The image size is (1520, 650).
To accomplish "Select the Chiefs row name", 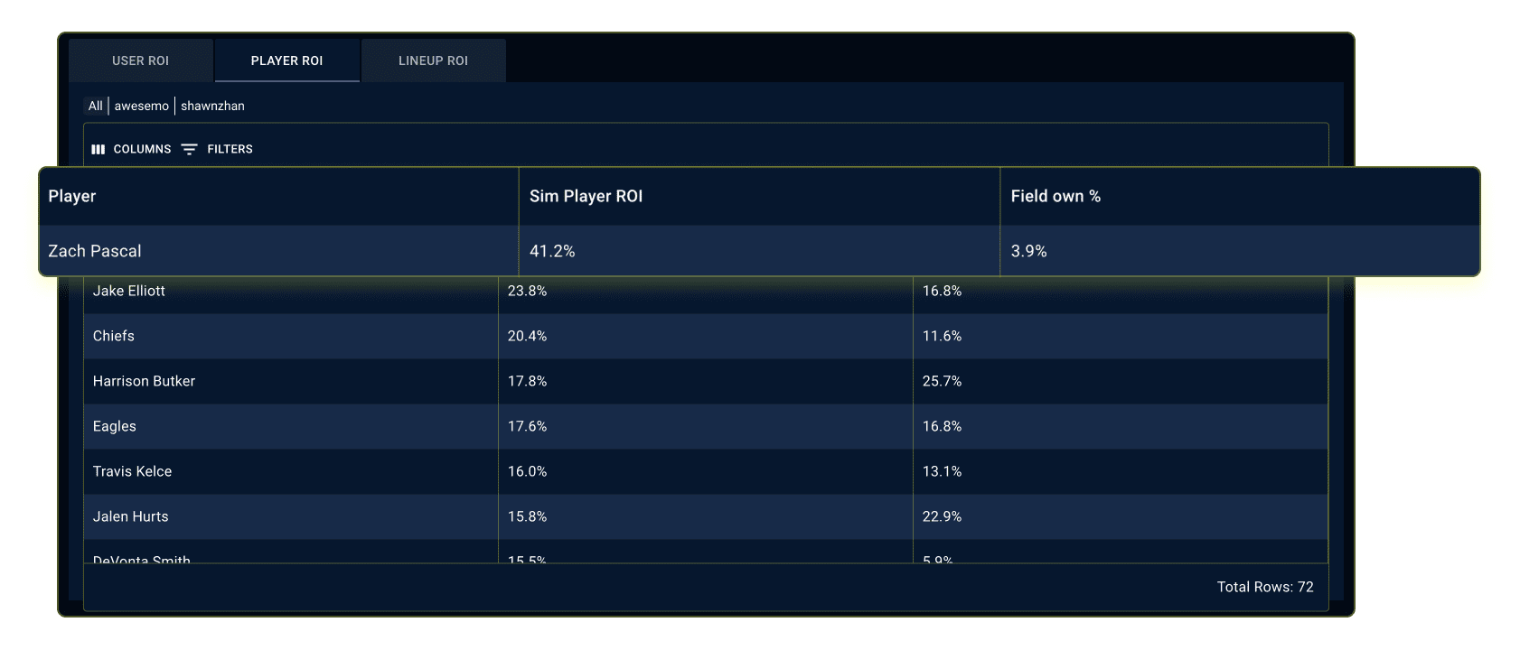I will click(114, 336).
